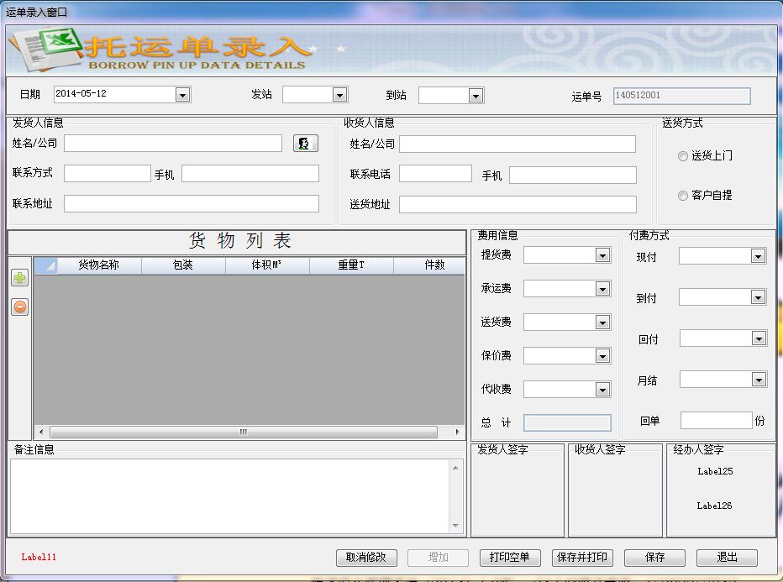Expand the 保价费 dropdown
Viewport: 783px width, 582px height.
[602, 356]
